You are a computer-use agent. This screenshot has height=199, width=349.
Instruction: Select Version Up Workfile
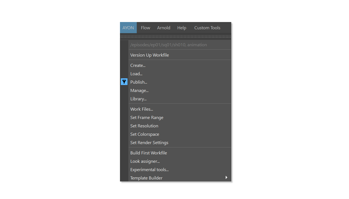(180, 55)
